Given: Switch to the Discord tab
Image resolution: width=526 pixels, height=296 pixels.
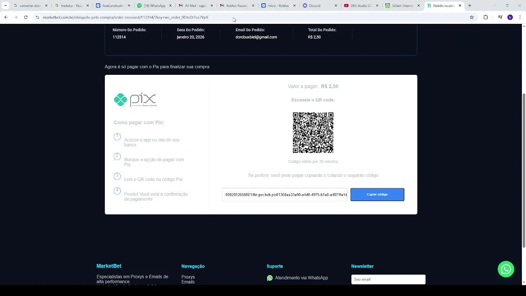Looking at the screenshot, I should pos(320,6).
